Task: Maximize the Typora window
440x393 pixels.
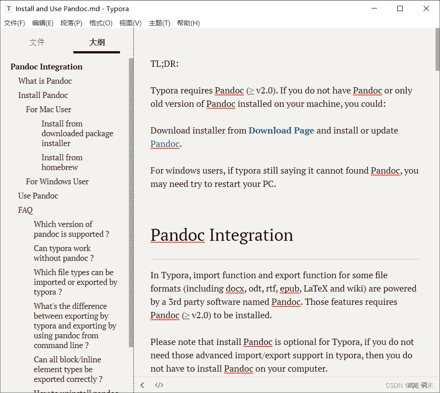Action: pyautogui.click(x=400, y=9)
